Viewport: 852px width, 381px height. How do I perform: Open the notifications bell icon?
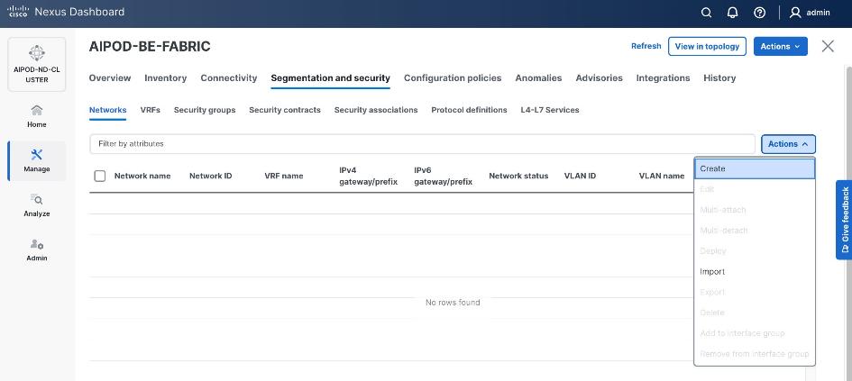coord(733,13)
